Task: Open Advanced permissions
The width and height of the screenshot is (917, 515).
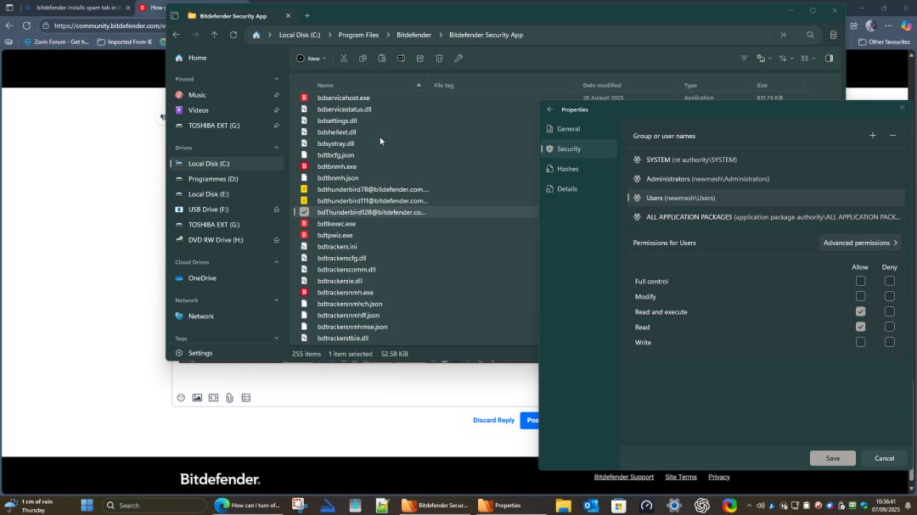Action: click(859, 244)
